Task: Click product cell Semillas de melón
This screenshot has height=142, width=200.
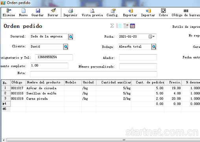Action: [x=45, y=93]
